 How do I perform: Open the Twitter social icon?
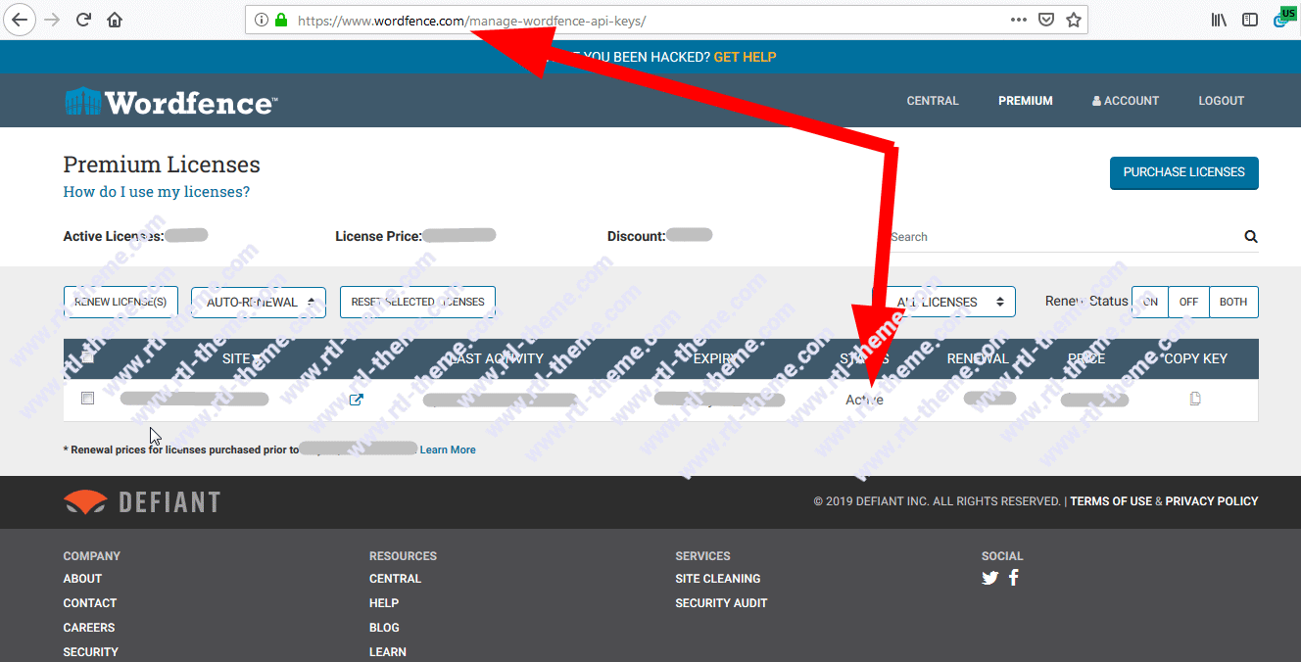(990, 578)
